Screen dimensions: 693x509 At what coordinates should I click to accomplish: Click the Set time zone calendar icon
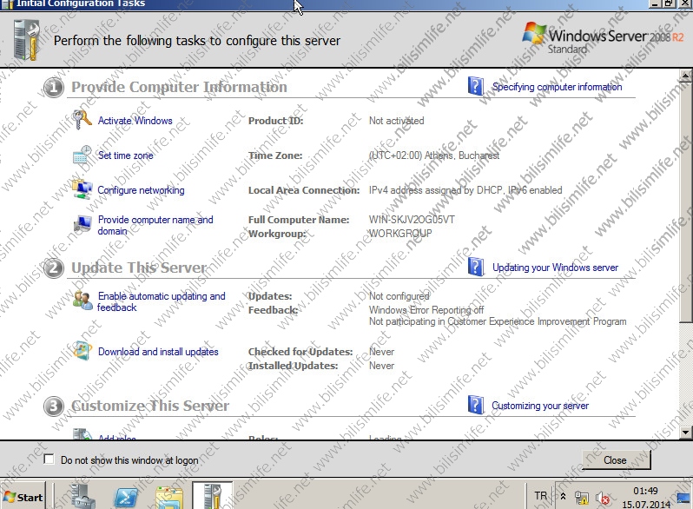pyautogui.click(x=82, y=155)
